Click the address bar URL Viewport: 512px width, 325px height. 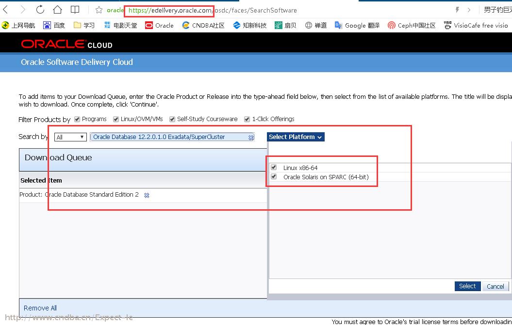(212, 11)
